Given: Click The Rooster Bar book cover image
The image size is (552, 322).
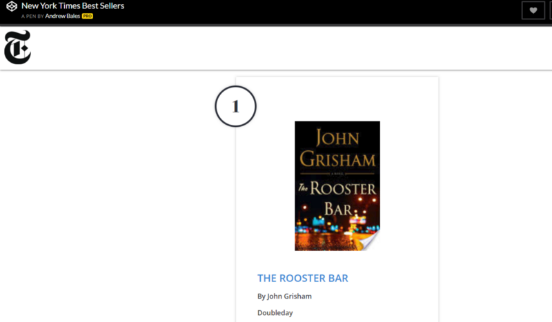Looking at the screenshot, I should (337, 185).
